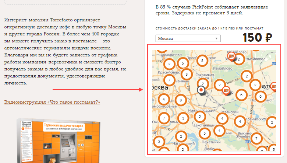Click the cluster marker 7 near Красносельский
Image resolution: width=287 pixels, height=163 pixels.
pos(169,80)
